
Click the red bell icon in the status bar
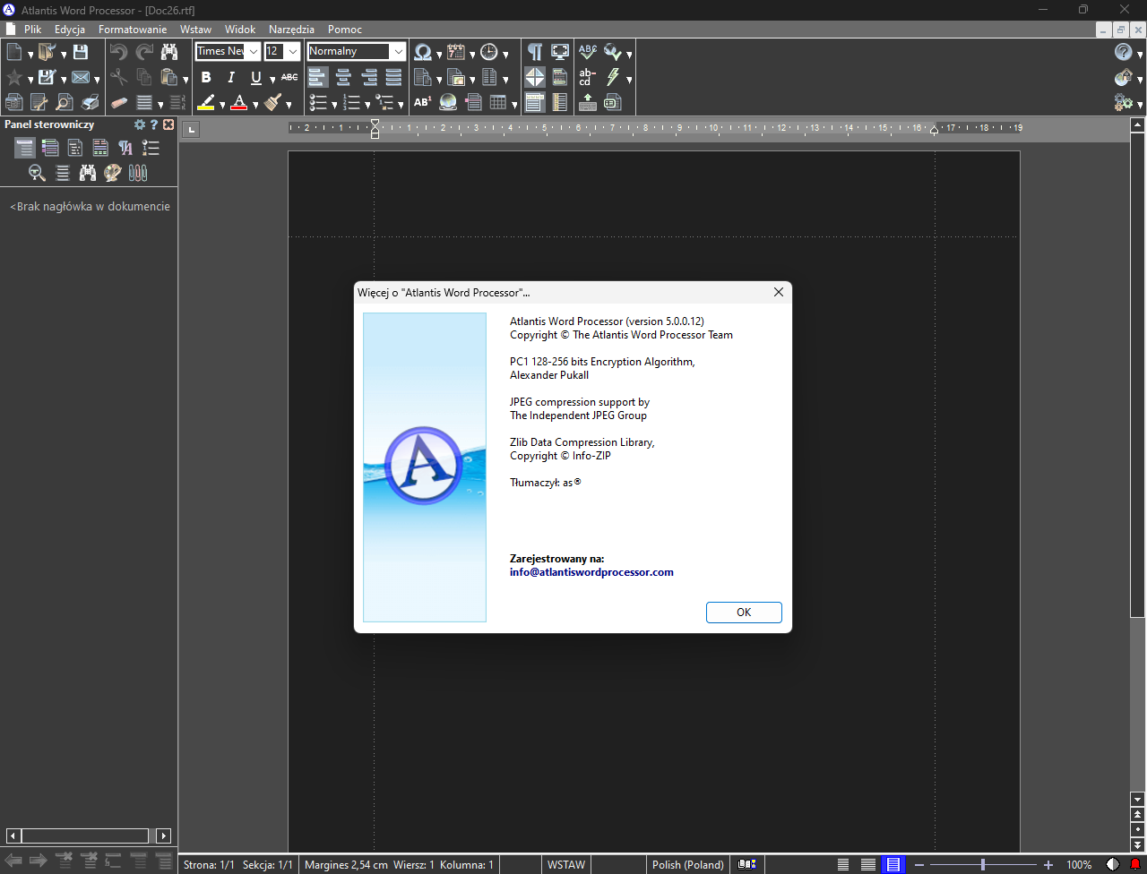[1135, 864]
